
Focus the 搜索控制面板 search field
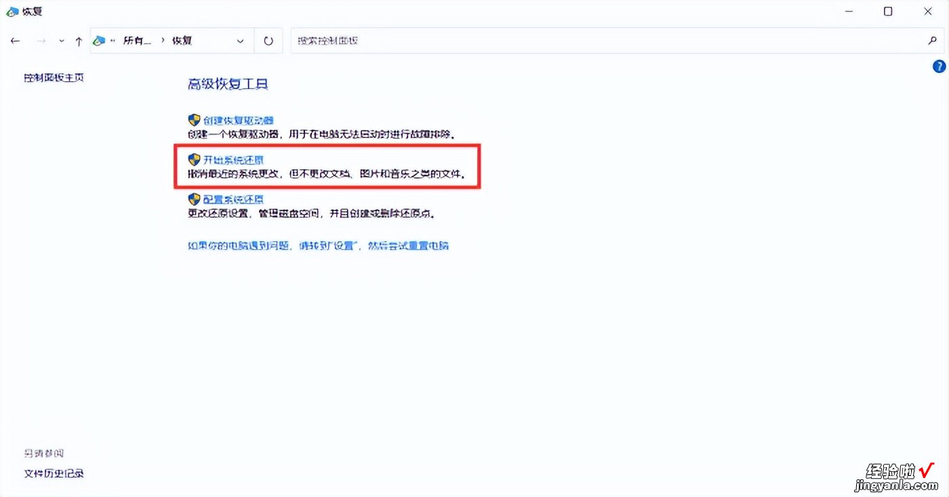point(618,41)
